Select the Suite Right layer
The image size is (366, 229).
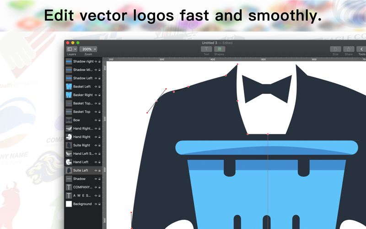coord(83,145)
